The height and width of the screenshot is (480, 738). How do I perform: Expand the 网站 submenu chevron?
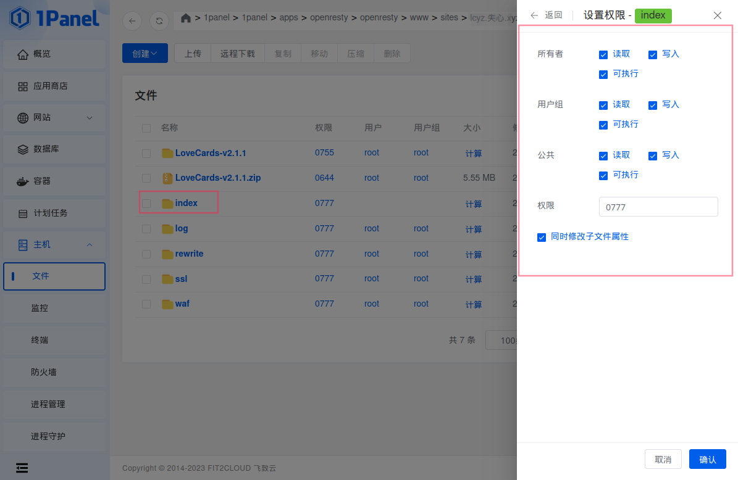click(90, 118)
